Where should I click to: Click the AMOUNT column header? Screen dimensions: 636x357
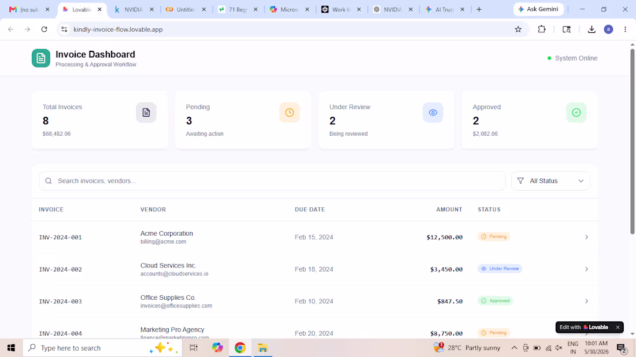(x=449, y=210)
